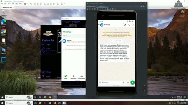The height and width of the screenshot is (105, 188).
Task: Open Microsoft Edge desktop shortcut
Action: [x=4, y=23]
